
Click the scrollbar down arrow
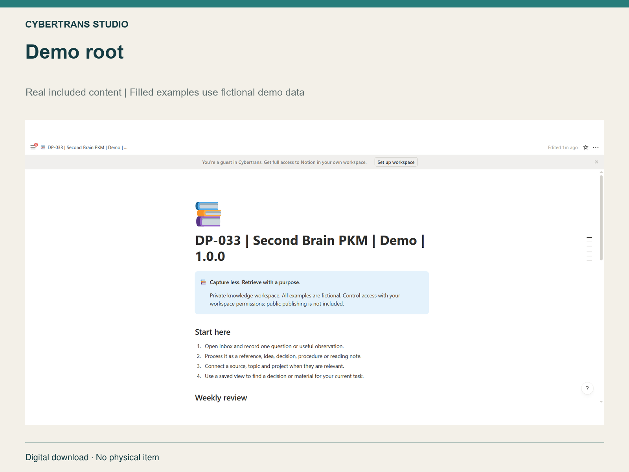click(601, 402)
